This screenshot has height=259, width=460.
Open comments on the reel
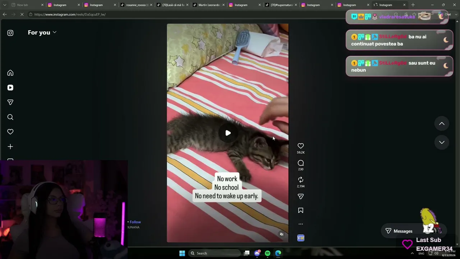pos(301,163)
